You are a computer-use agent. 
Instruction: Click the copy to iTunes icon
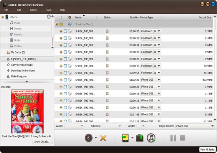pyautogui.click(x=151, y=138)
